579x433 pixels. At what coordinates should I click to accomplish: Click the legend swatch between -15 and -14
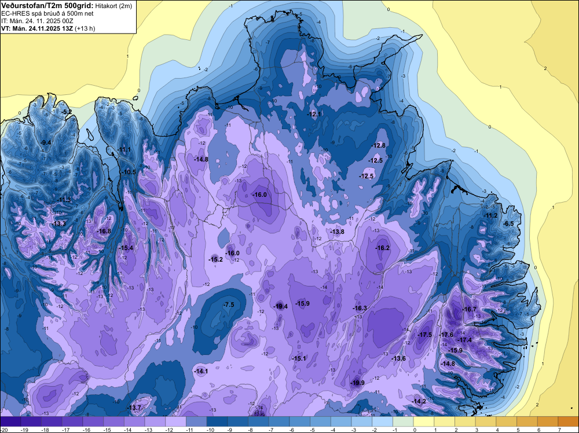click(x=113, y=421)
